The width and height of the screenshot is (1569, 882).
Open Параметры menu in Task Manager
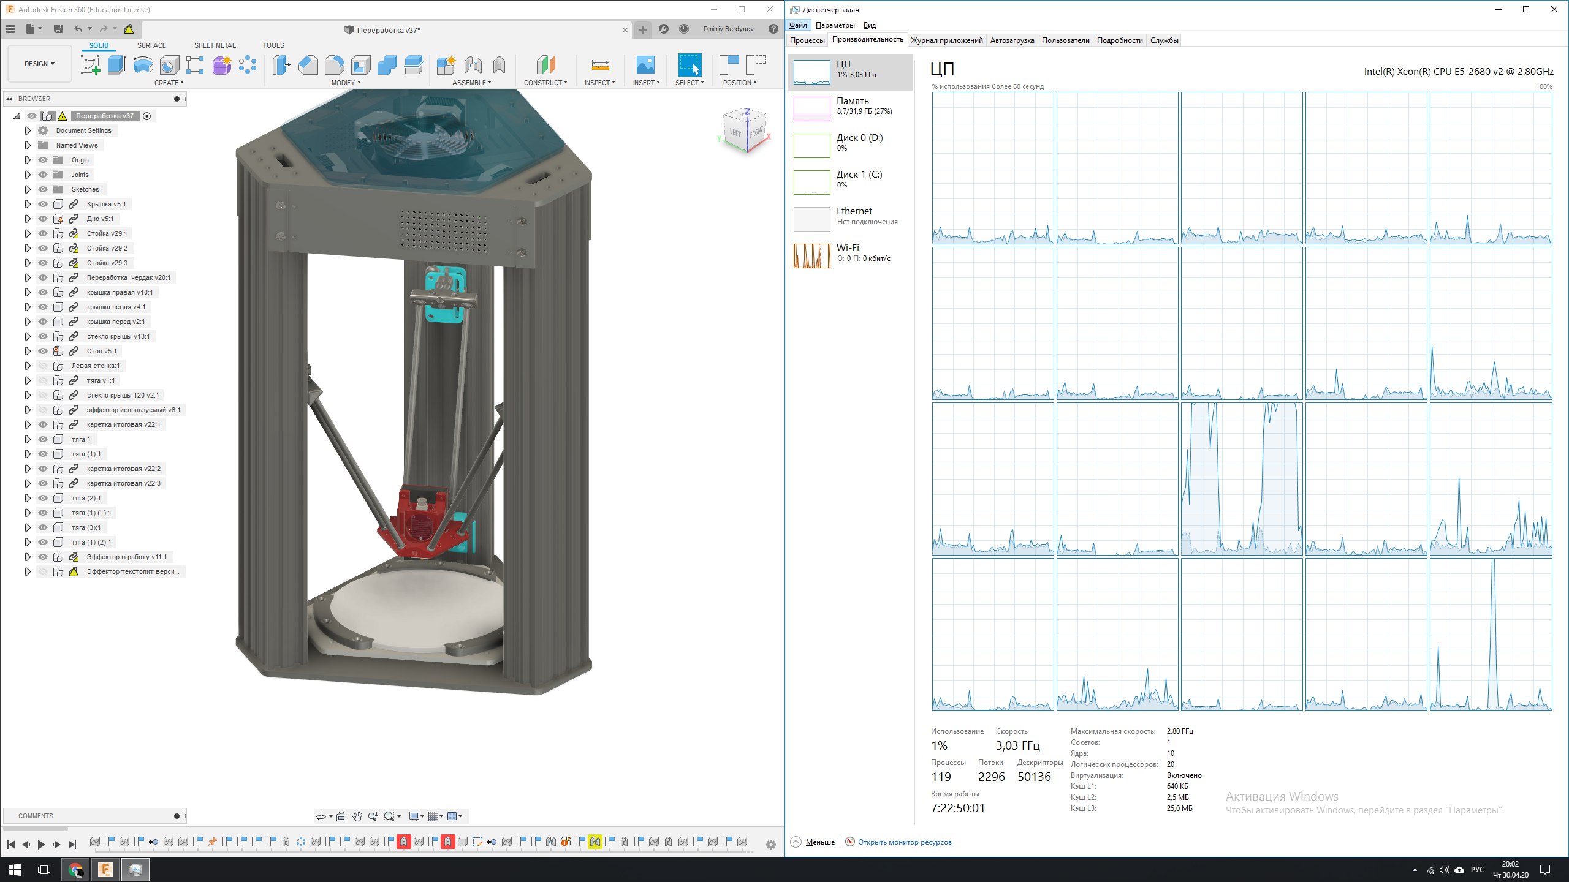(x=835, y=25)
